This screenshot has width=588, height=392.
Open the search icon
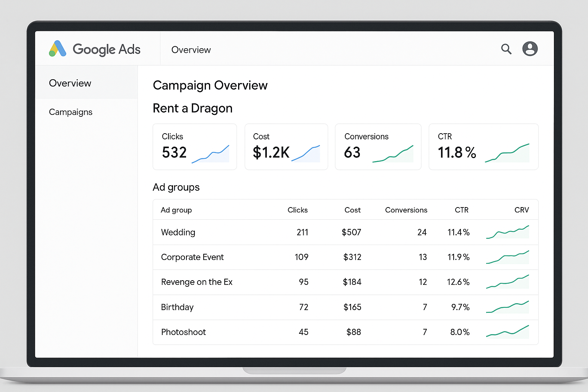point(506,49)
